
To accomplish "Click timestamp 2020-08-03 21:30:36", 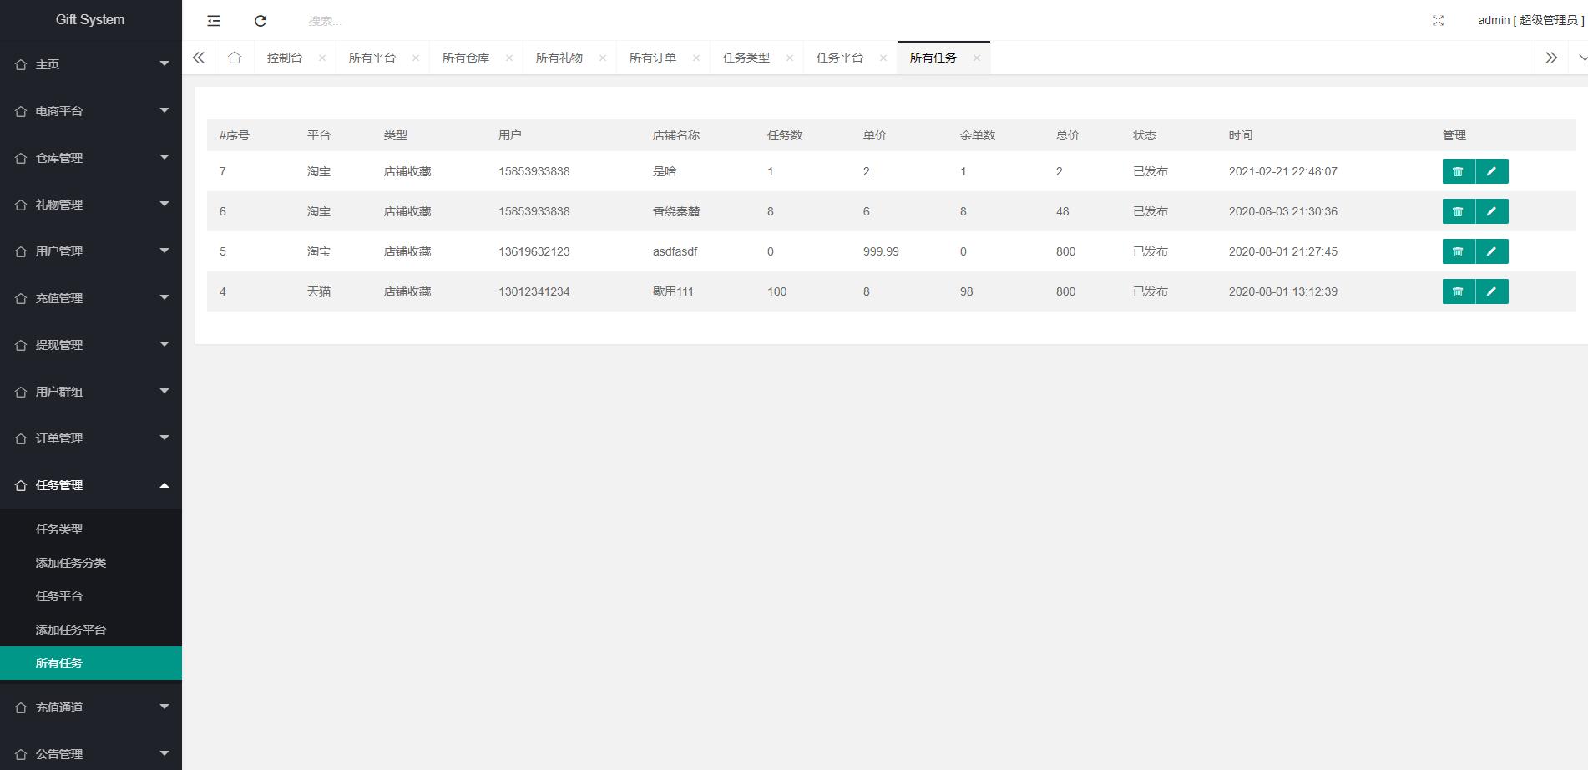I will (x=1283, y=211).
